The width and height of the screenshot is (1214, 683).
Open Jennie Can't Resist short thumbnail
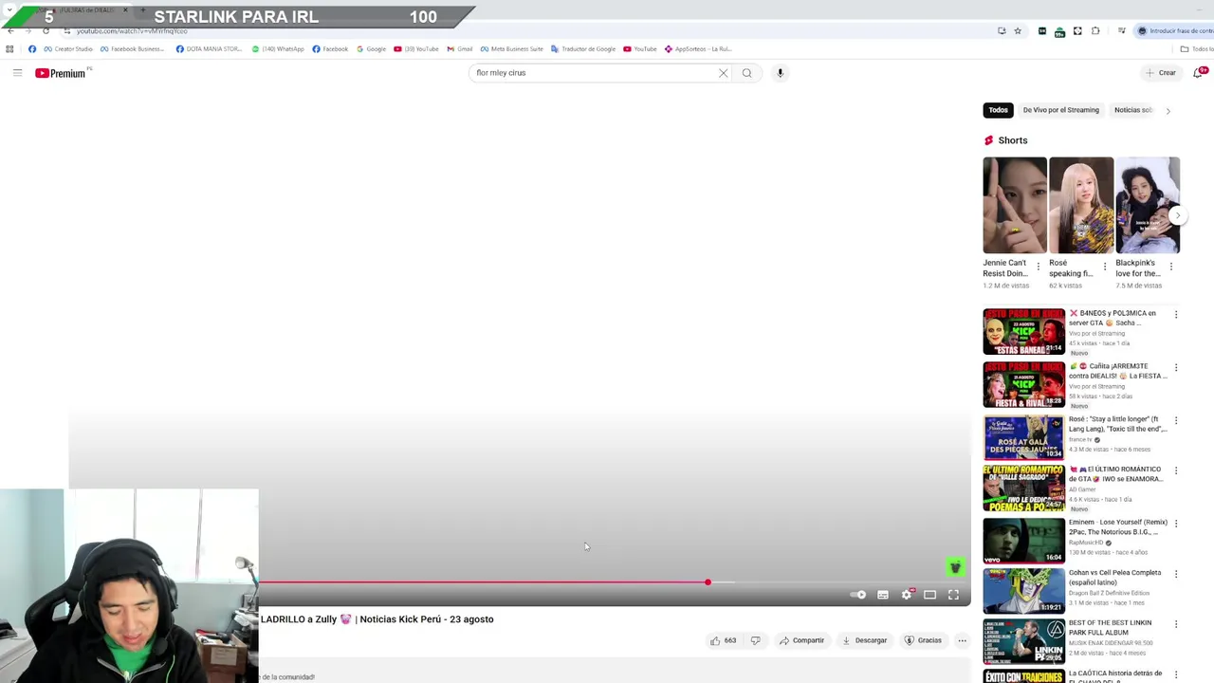(1015, 205)
